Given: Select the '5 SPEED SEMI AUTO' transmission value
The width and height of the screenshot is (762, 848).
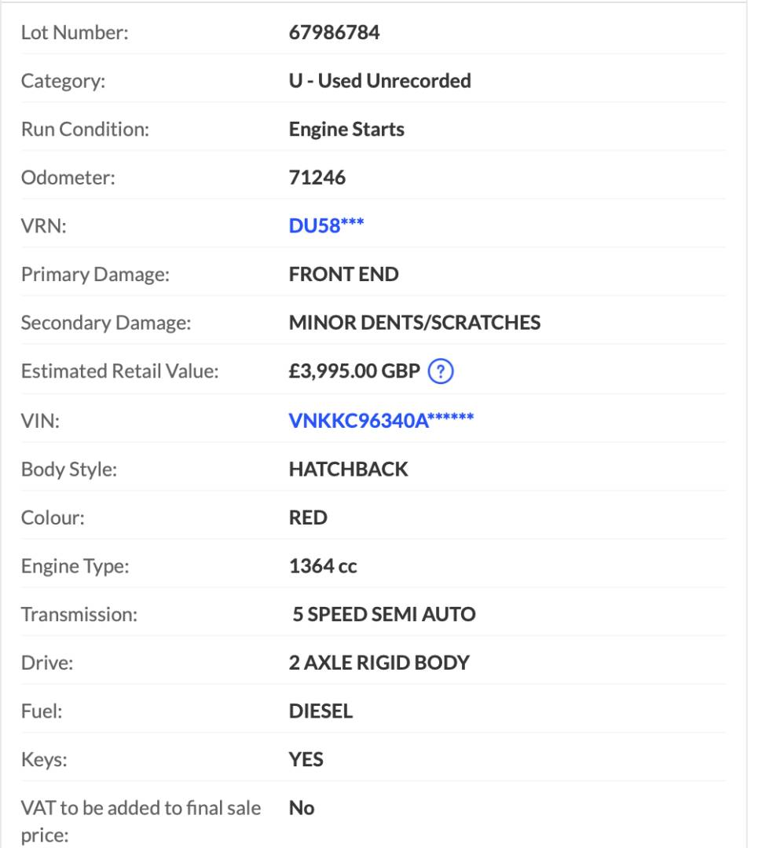Looking at the screenshot, I should pos(384,614).
